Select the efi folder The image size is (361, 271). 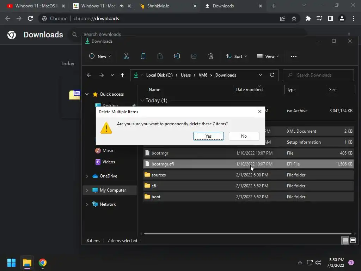249,186
